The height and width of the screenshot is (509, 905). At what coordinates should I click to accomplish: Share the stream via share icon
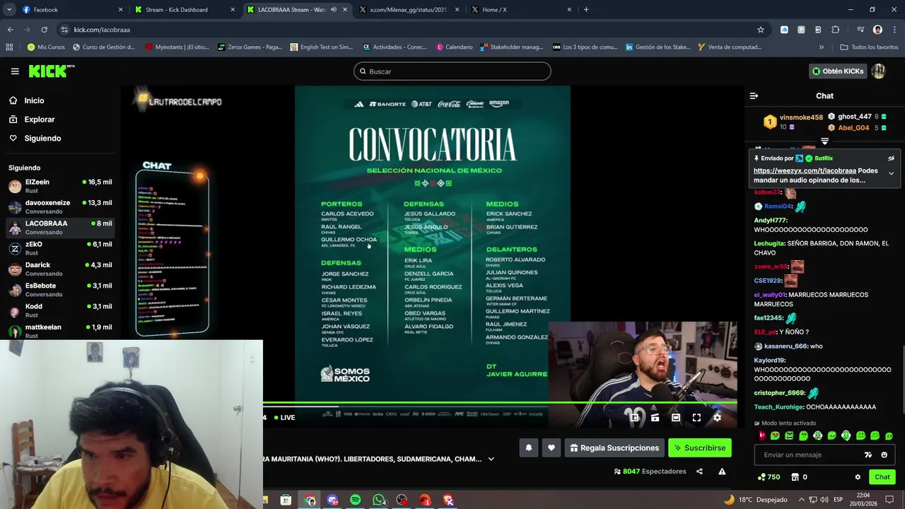(x=699, y=472)
